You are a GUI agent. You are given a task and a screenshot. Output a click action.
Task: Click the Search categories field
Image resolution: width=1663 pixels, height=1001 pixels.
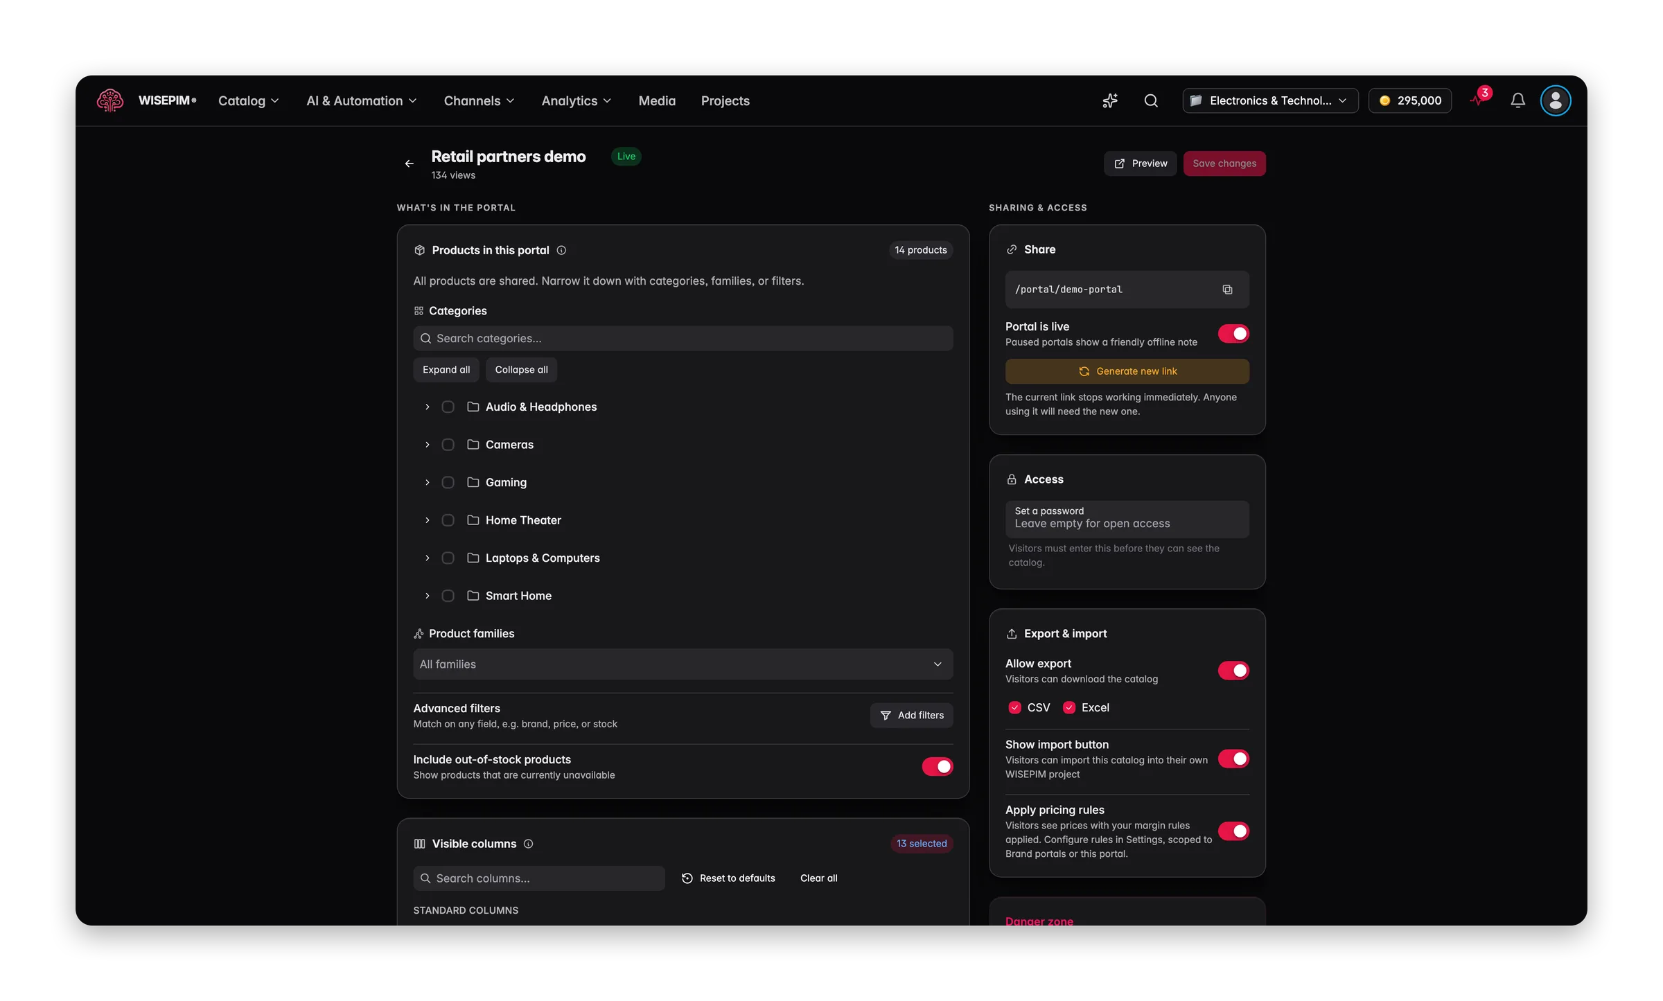click(683, 339)
